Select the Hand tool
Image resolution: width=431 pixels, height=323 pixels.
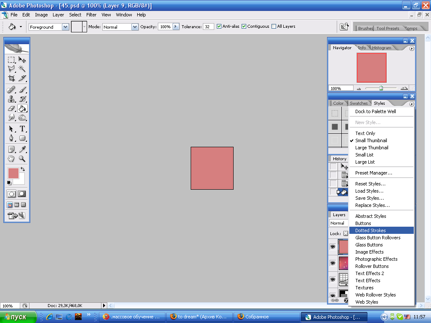(11, 159)
